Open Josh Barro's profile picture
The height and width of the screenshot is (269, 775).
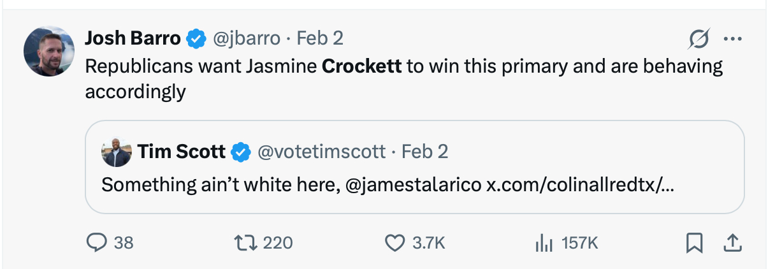(49, 51)
